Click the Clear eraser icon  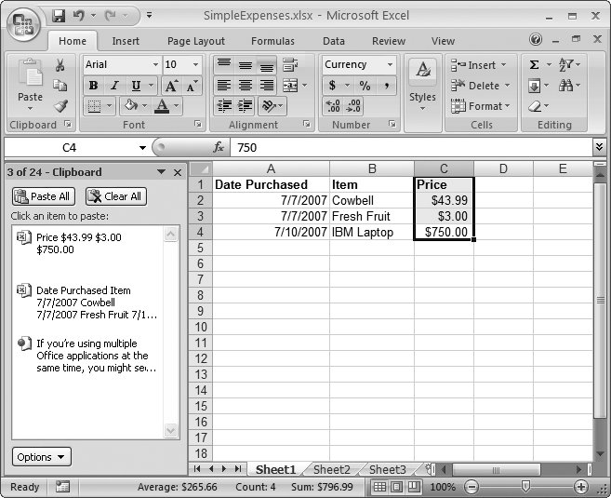[x=535, y=106]
